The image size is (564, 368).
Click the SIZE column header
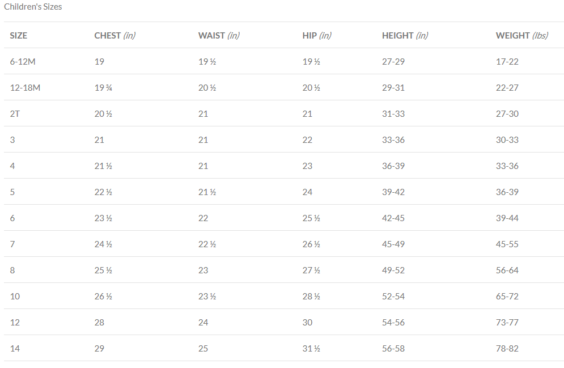(x=19, y=35)
